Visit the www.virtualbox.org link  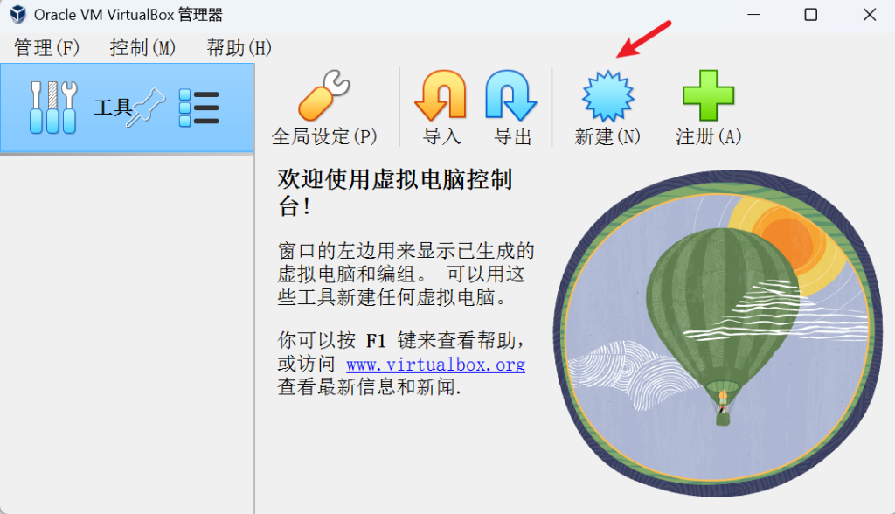[x=435, y=365]
